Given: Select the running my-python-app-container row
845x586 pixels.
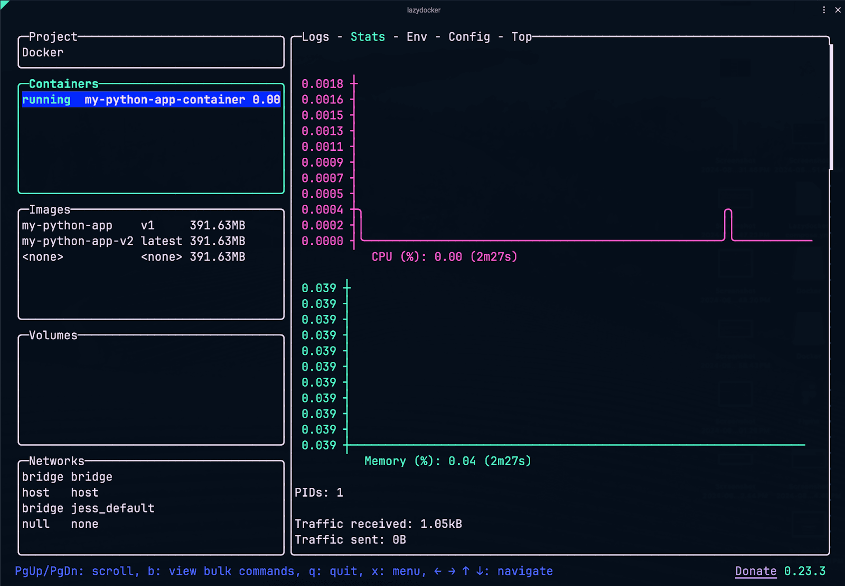Looking at the screenshot, I should pyautogui.click(x=151, y=100).
